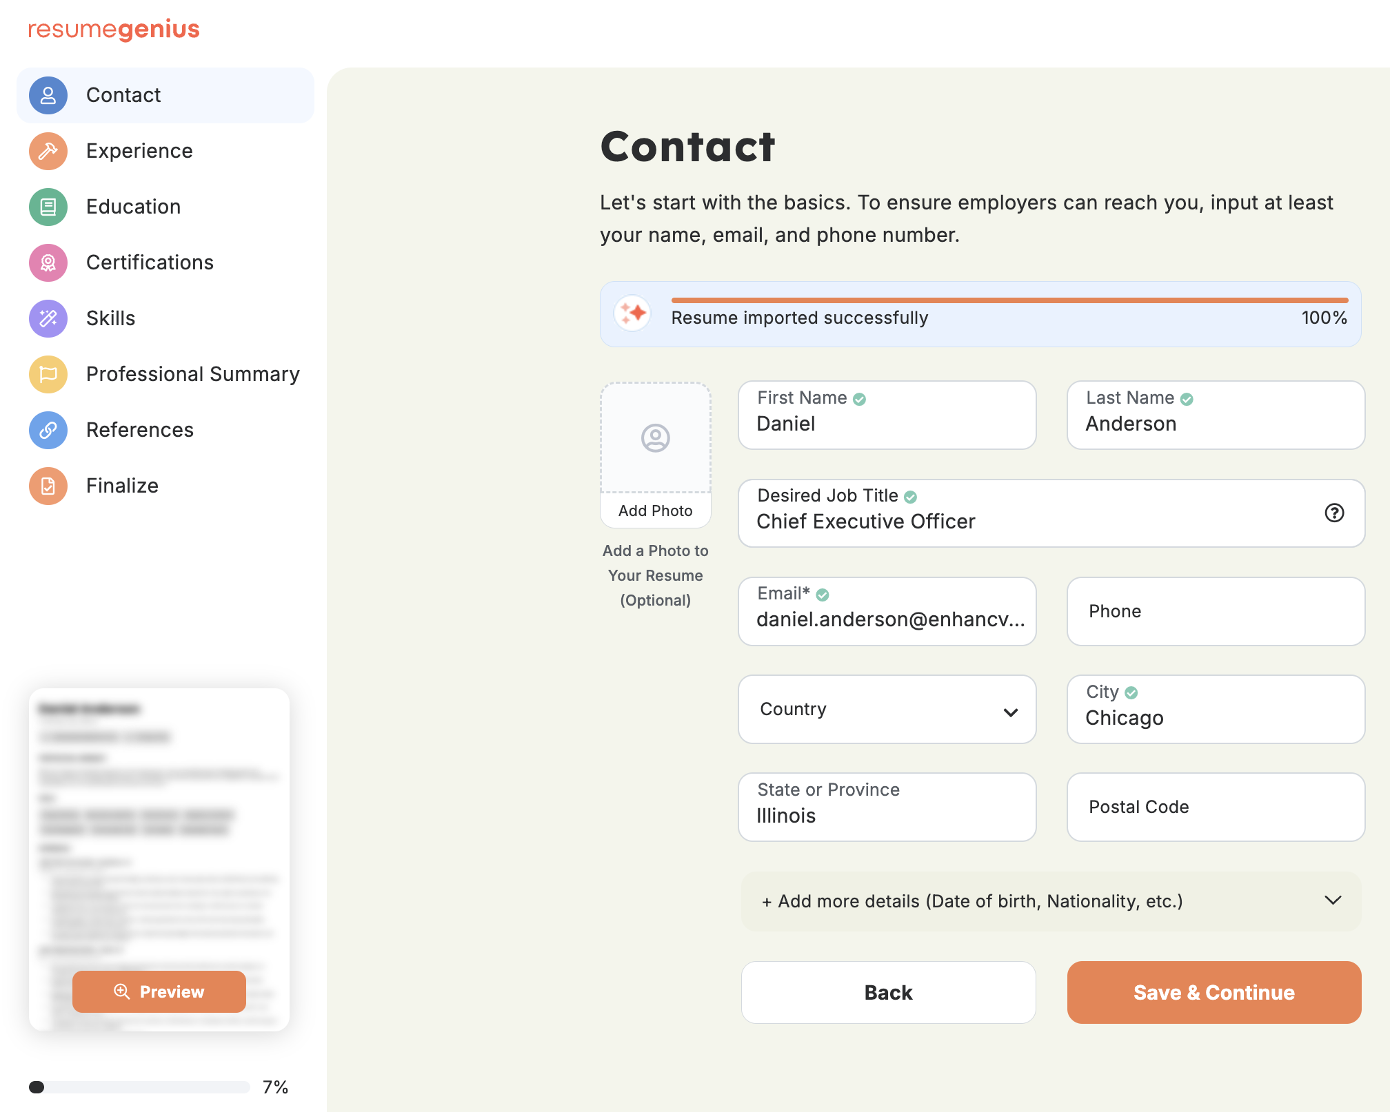Image resolution: width=1390 pixels, height=1112 pixels.
Task: Open the Desired Job Title help icon
Action: pos(1334,513)
